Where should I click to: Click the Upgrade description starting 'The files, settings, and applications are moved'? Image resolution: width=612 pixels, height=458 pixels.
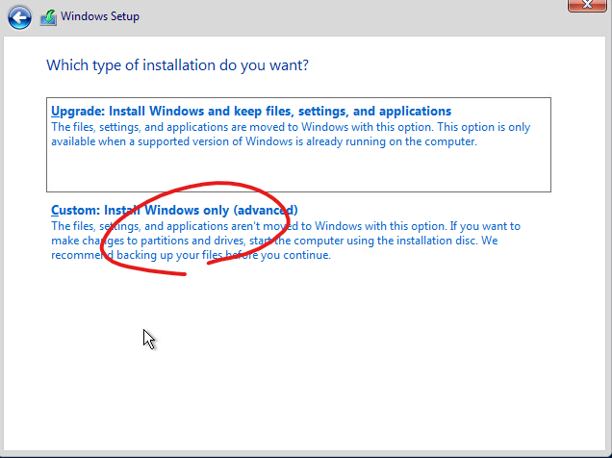pos(291,134)
